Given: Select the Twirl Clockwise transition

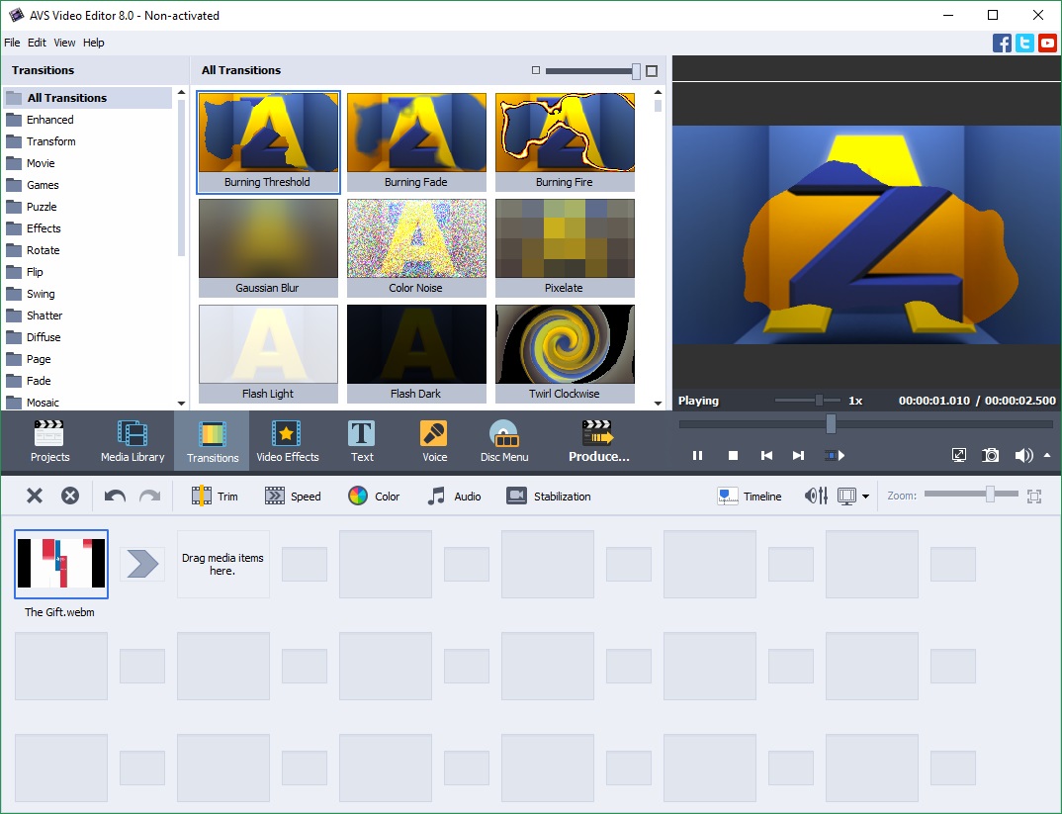Looking at the screenshot, I should tap(565, 353).
